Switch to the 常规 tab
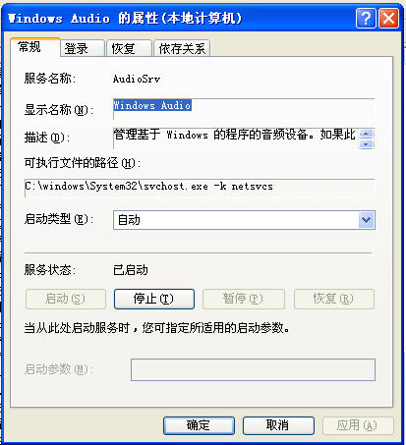Screen dimensions: 406x445 (35, 47)
